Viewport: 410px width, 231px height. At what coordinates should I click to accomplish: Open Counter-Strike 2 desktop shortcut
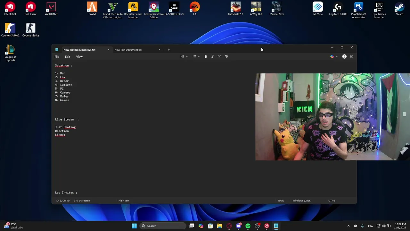coord(10,30)
